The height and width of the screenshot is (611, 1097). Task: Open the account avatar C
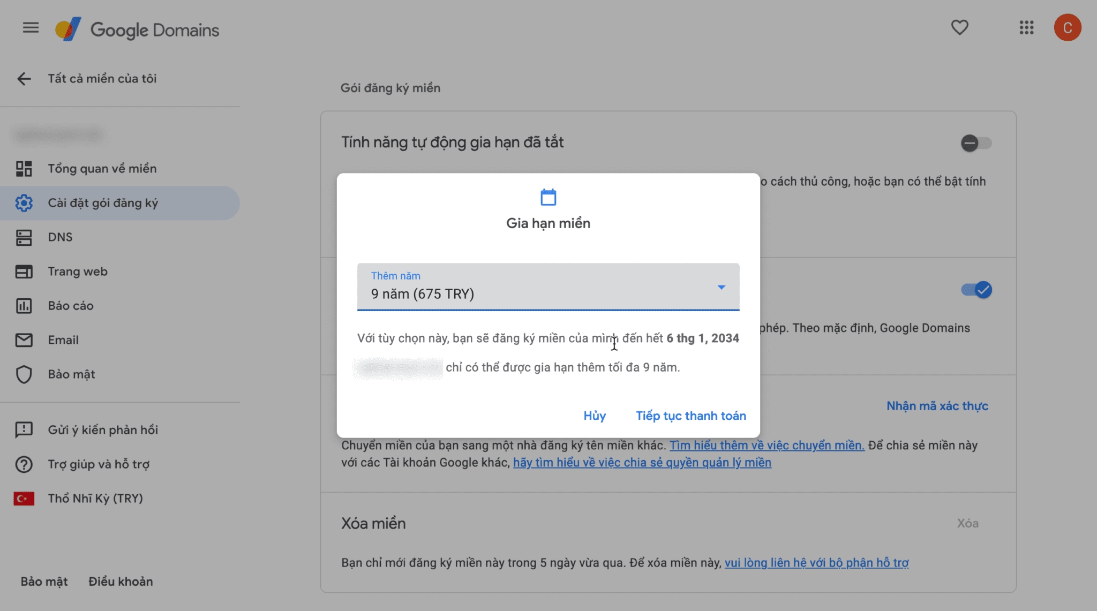[x=1067, y=28]
